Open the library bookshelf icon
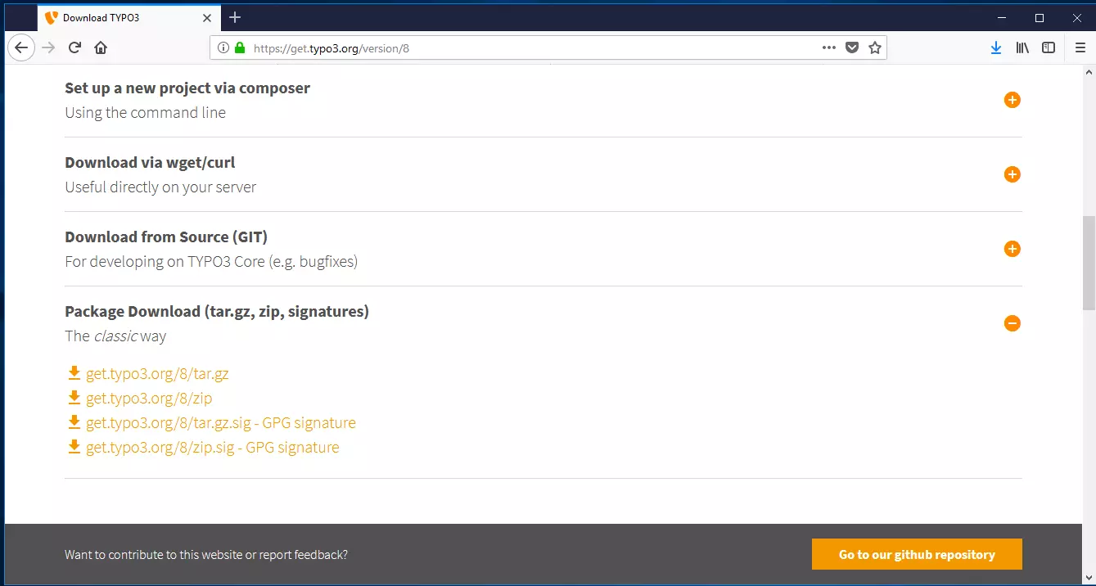This screenshot has height=586, width=1096. point(1022,47)
